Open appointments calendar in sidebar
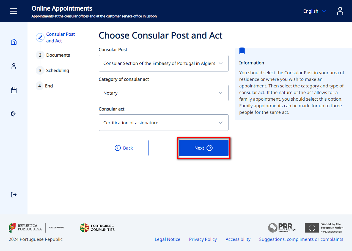 point(14,90)
